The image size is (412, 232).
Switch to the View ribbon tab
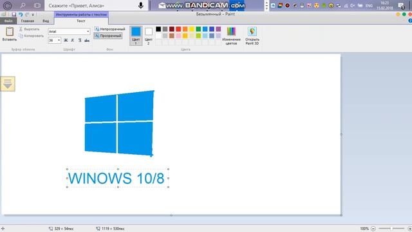click(46, 21)
